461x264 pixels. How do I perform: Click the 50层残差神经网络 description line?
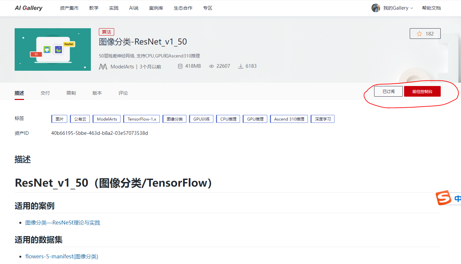coord(149,56)
